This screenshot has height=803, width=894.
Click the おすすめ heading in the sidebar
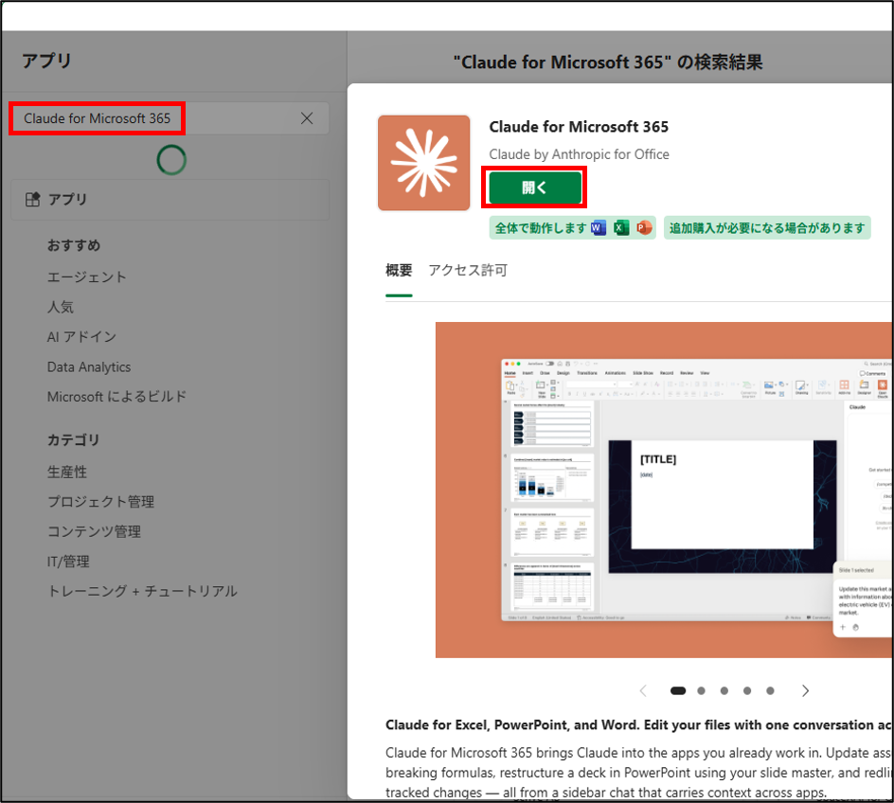point(74,245)
